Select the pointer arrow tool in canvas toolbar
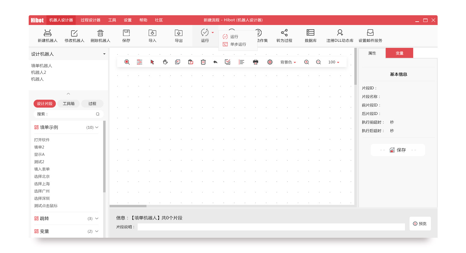 [152, 62]
